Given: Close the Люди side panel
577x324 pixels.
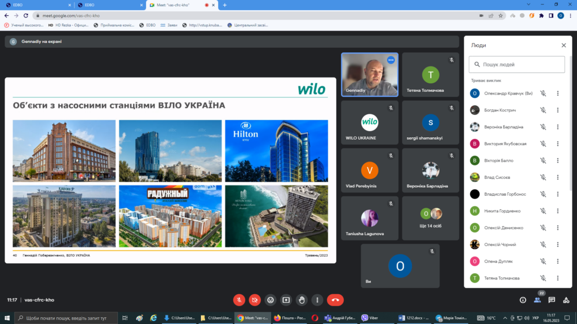Looking at the screenshot, I should (563, 45).
